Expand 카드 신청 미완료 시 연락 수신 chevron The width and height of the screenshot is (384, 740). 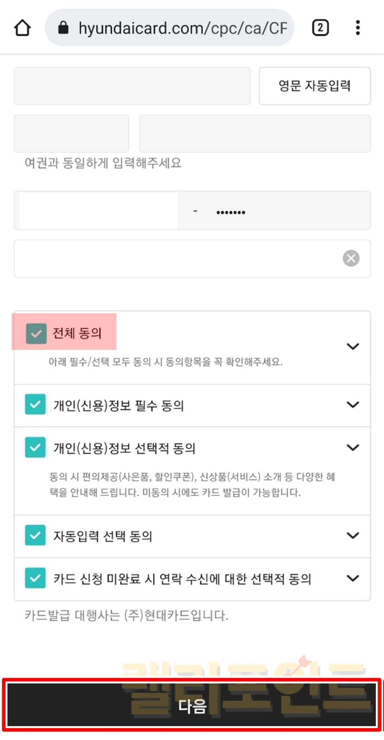(353, 578)
